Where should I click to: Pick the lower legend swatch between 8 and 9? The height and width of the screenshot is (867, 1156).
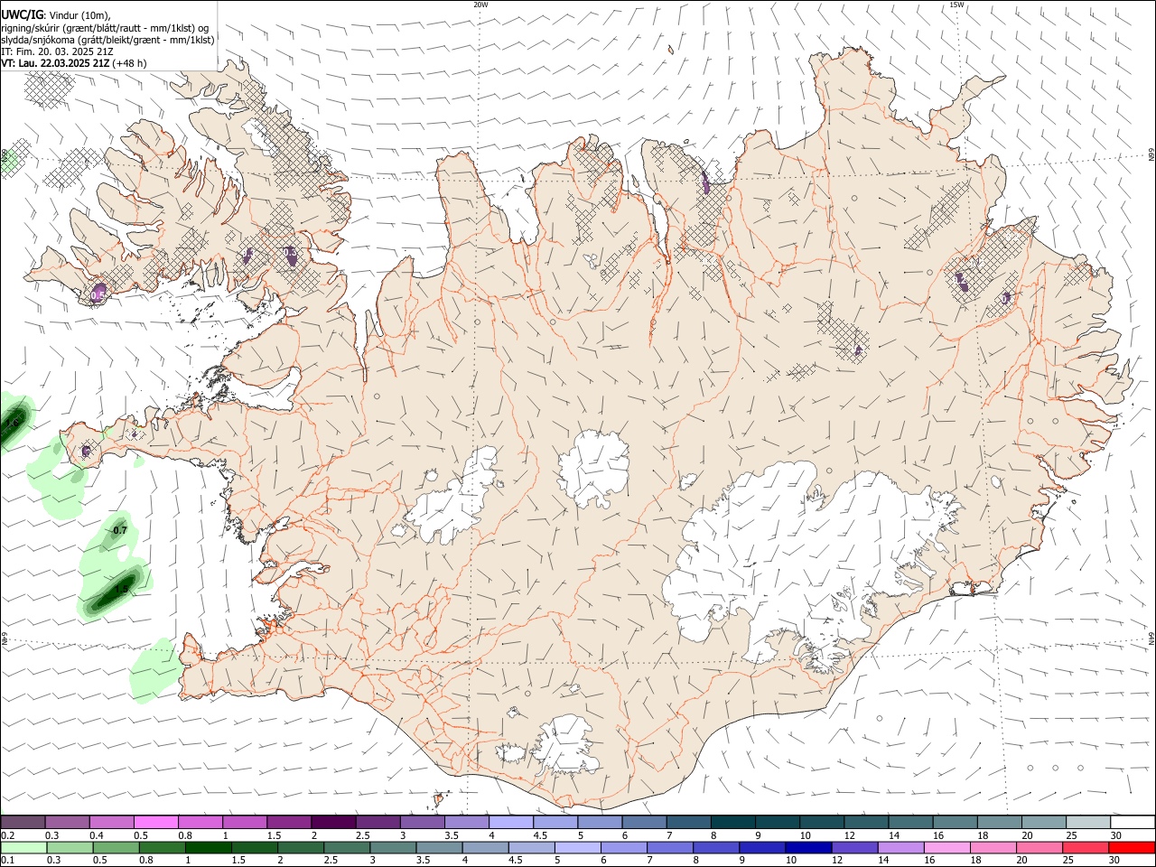coord(715,847)
